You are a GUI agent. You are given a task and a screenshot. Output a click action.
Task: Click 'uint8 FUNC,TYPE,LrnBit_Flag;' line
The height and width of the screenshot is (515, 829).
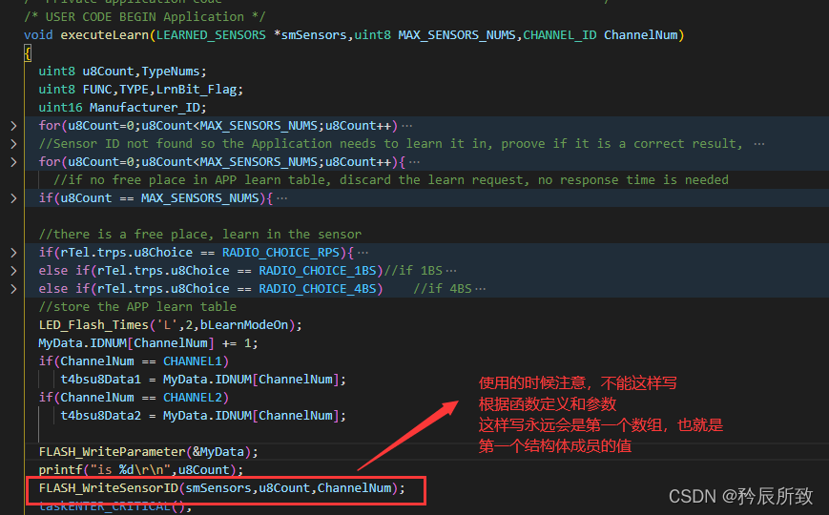click(140, 90)
